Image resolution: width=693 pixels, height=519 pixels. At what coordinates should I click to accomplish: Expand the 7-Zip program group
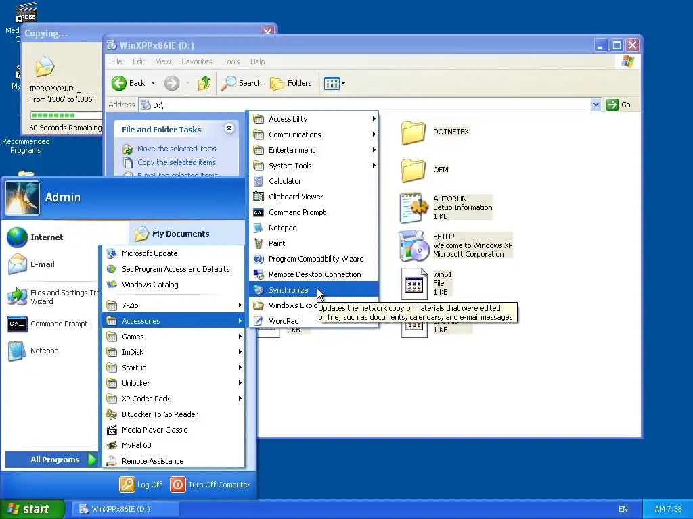(x=173, y=305)
